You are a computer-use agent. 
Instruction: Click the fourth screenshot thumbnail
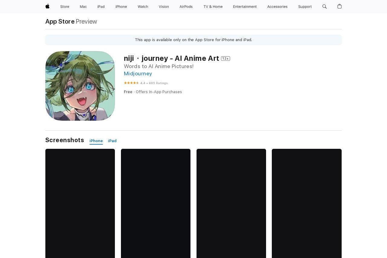pyautogui.click(x=307, y=203)
